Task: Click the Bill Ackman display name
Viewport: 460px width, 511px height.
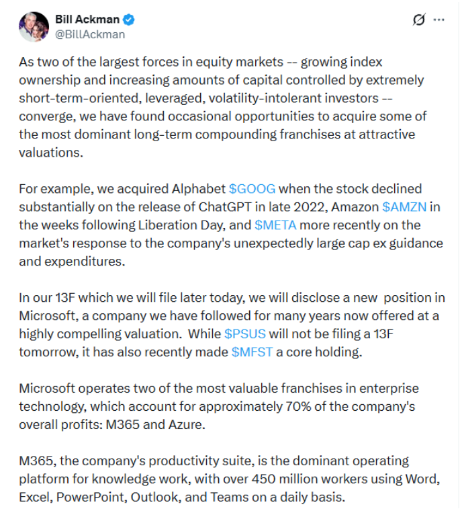Action: (87, 19)
